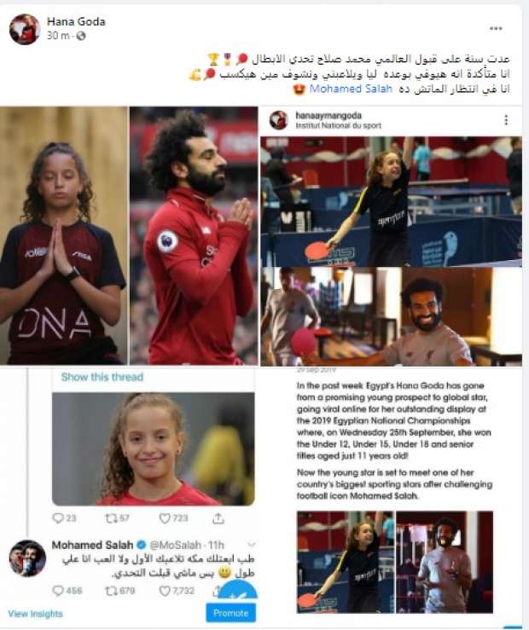Click the public audience globe icon
Image resolution: width=529 pixels, height=630 pixels.
(80, 36)
